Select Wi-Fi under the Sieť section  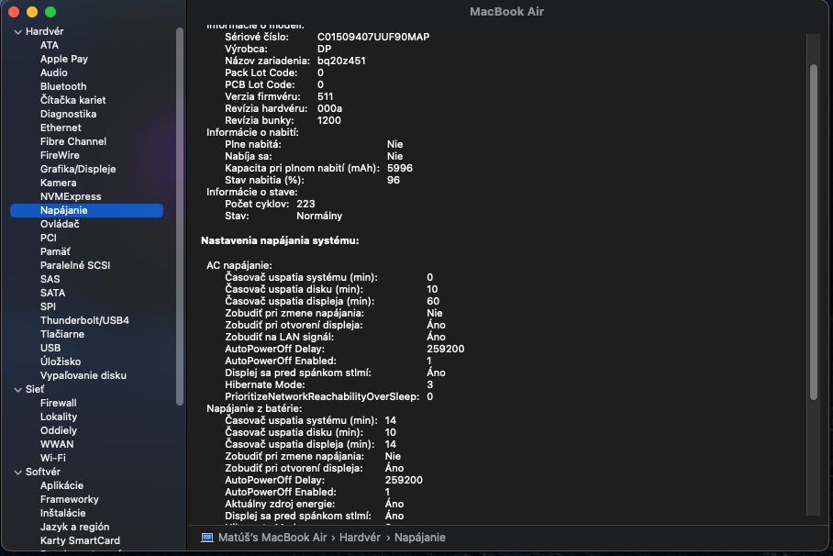click(x=53, y=458)
